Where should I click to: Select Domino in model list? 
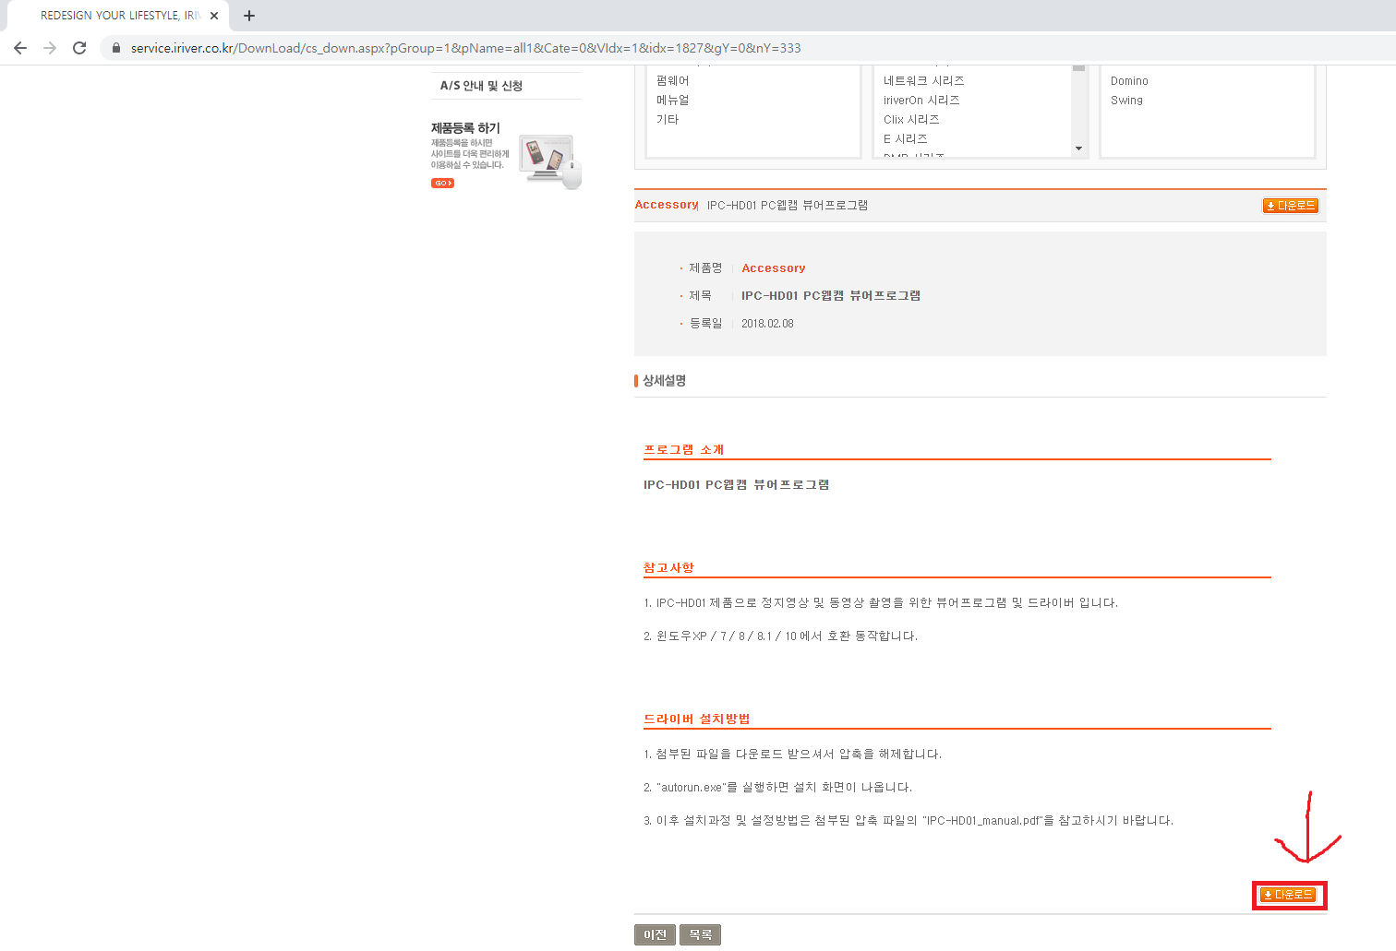click(1129, 81)
